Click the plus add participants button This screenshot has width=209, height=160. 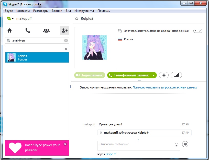click(164, 75)
